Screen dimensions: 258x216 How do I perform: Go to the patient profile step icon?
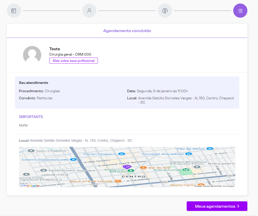point(89,11)
